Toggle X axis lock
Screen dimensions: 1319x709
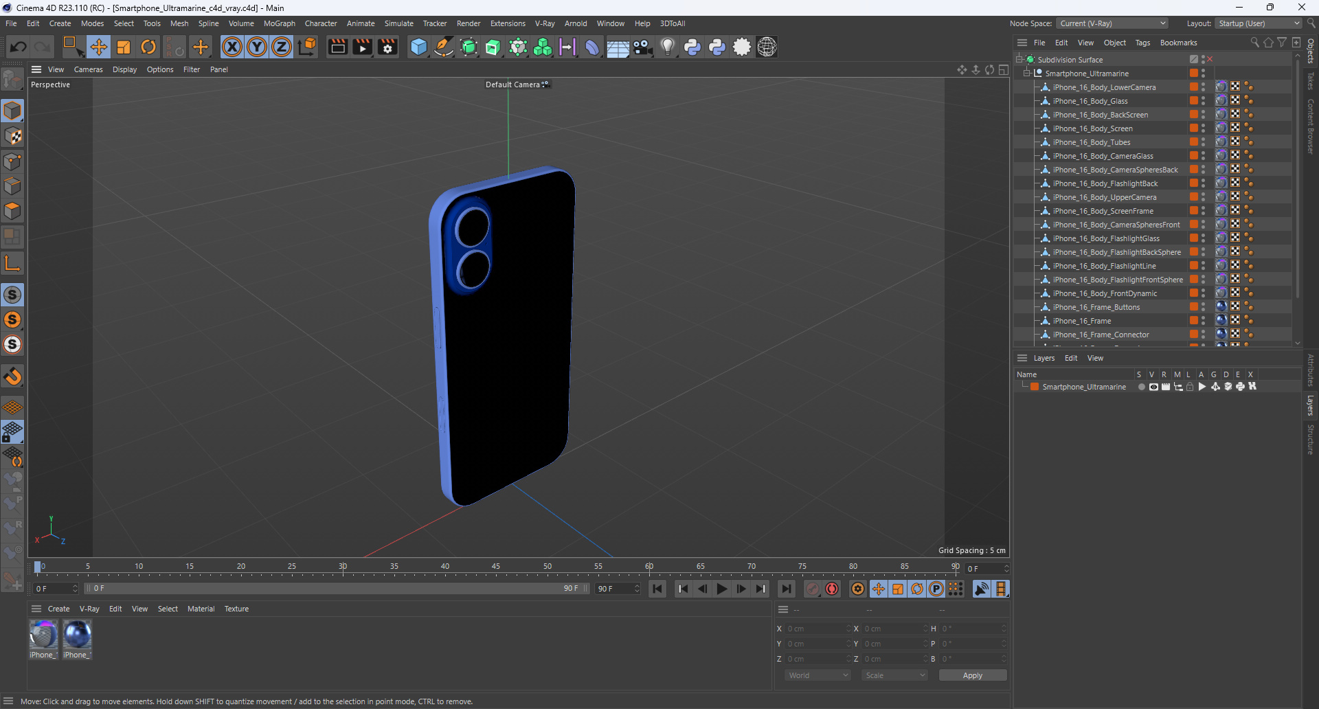point(232,47)
